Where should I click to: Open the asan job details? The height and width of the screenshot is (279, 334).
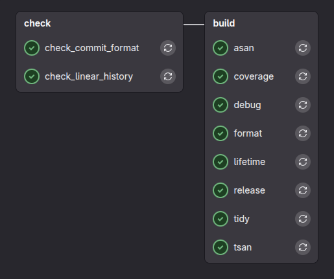click(244, 48)
